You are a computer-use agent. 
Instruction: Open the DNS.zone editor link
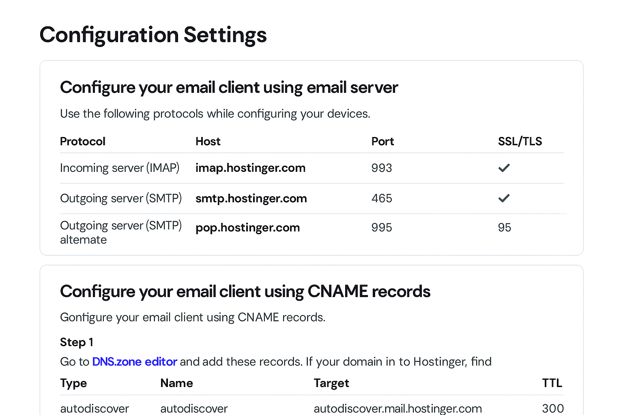(135, 362)
